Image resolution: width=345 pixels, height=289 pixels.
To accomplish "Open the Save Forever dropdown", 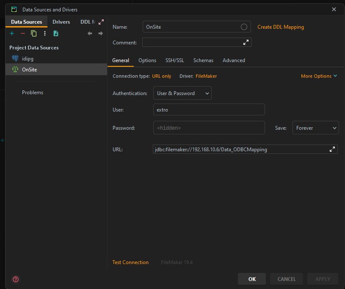I will tap(315, 128).
